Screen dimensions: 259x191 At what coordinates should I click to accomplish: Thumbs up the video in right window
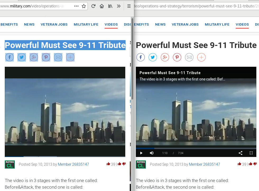(251, 164)
